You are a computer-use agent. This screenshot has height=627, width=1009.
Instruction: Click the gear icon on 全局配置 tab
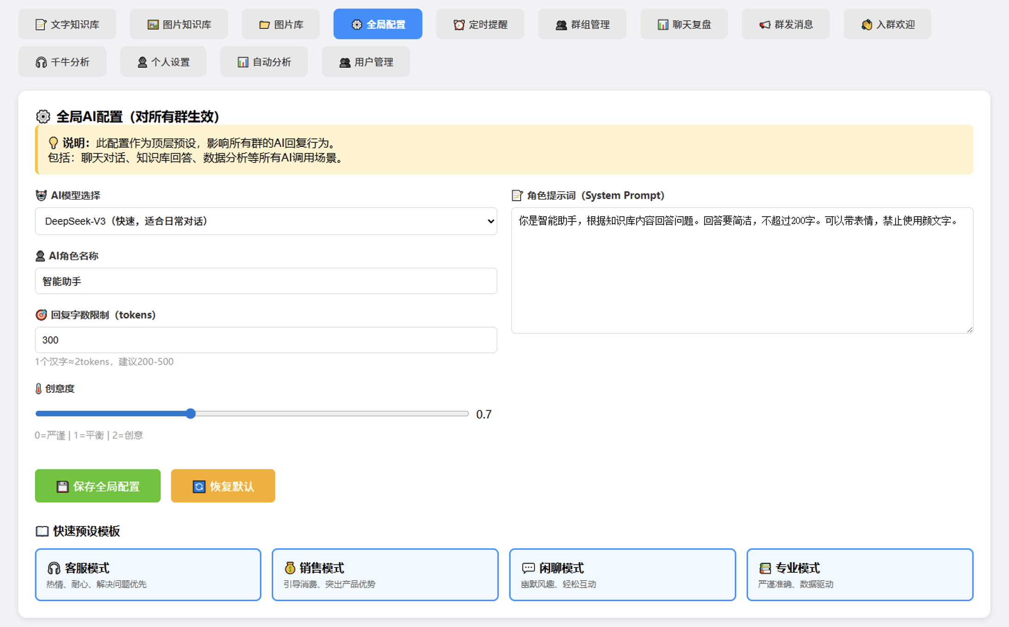pyautogui.click(x=356, y=25)
